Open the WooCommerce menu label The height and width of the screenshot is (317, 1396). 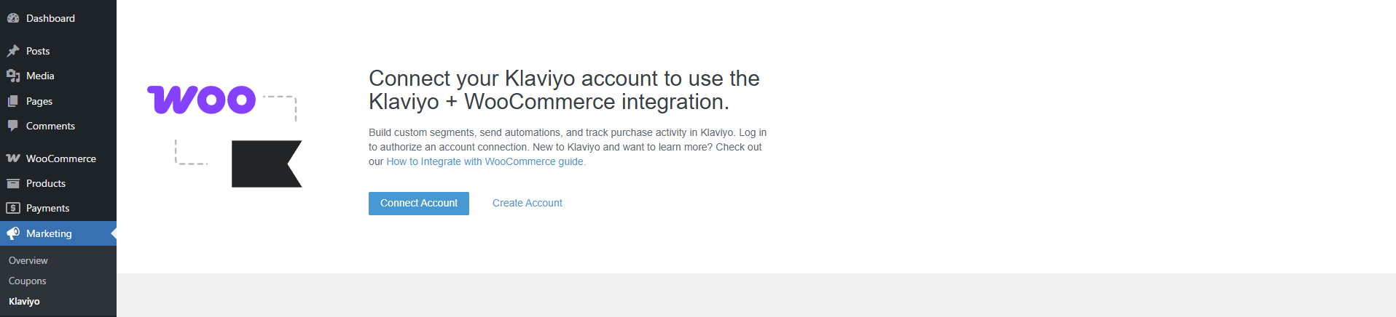tap(61, 158)
